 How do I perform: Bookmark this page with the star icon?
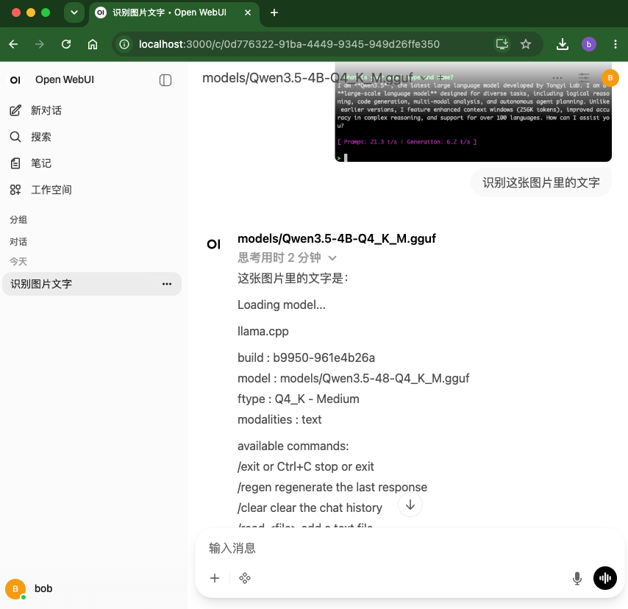(526, 44)
